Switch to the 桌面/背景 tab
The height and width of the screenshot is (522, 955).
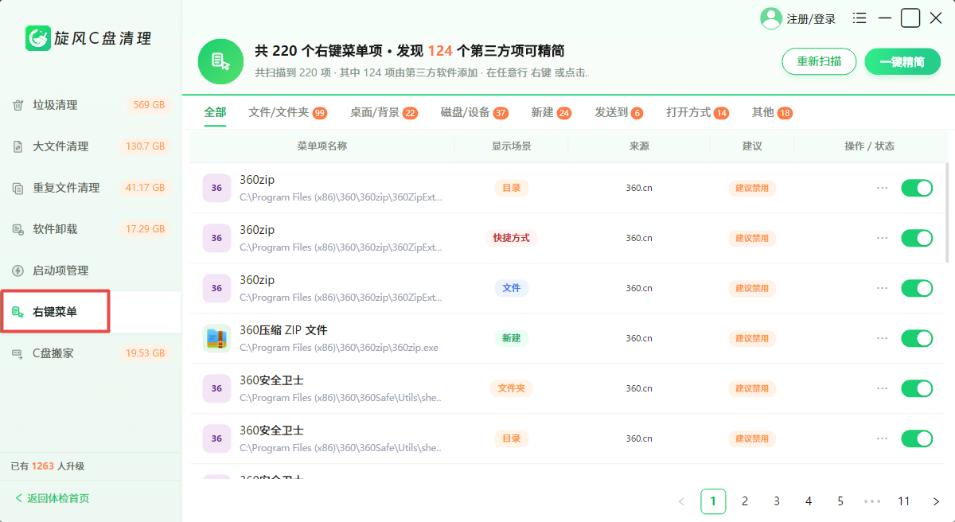click(x=384, y=112)
